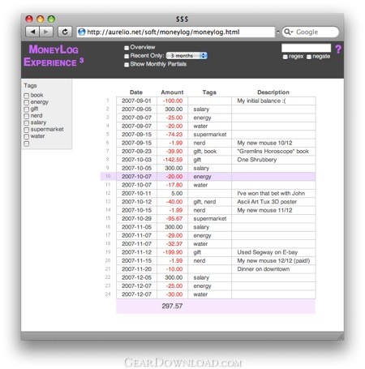This screenshot has width=365, height=369.
Task: Toggle the Recent Only checkbox
Action: point(127,56)
